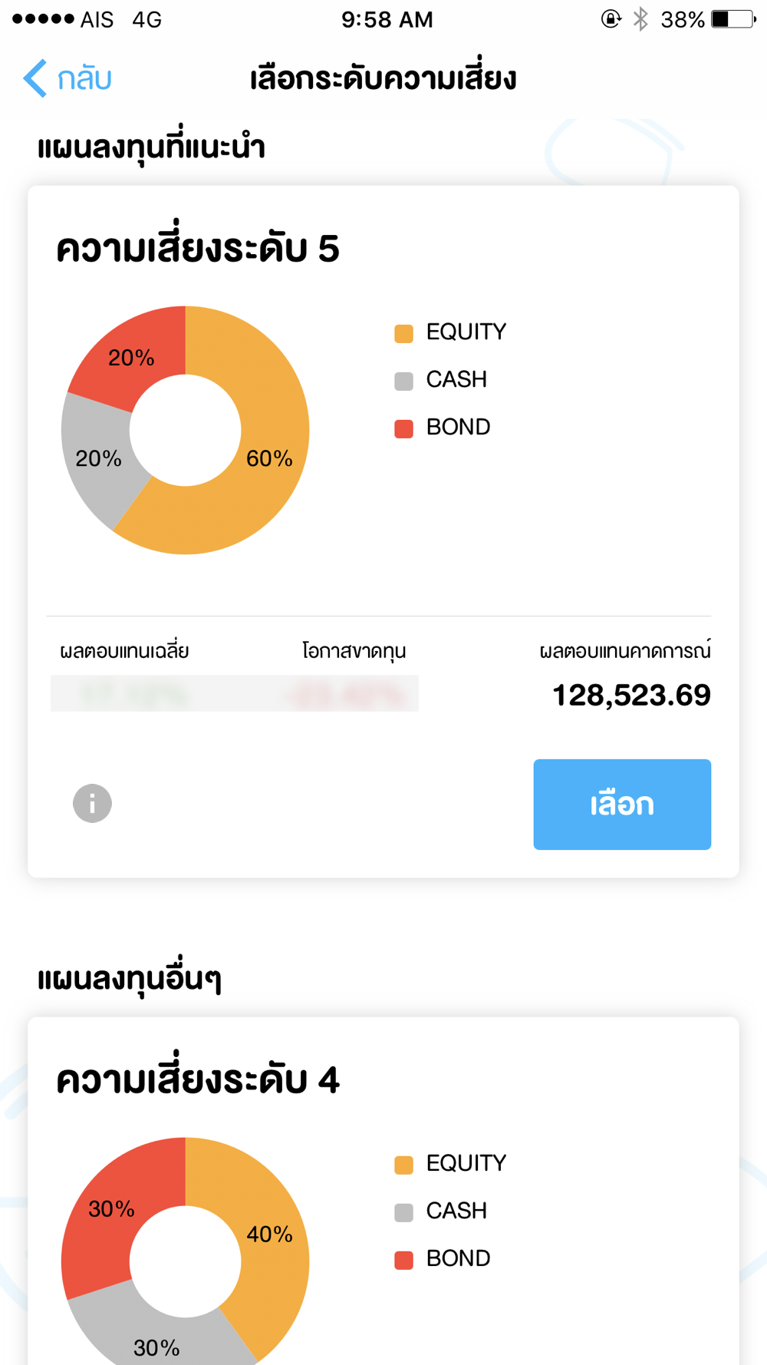Tap the Bluetooth icon in the status bar
The width and height of the screenshot is (767, 1365).
pyautogui.click(x=640, y=19)
